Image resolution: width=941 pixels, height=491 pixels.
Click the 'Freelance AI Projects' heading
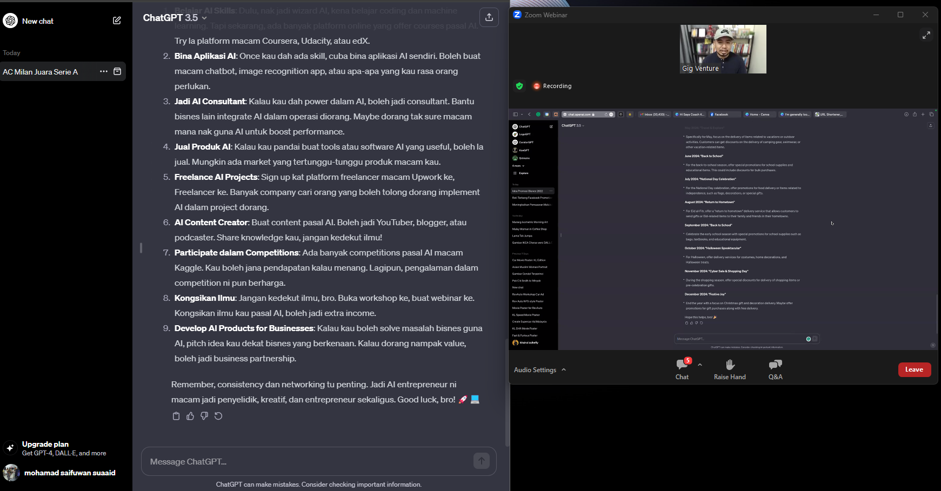coord(216,177)
